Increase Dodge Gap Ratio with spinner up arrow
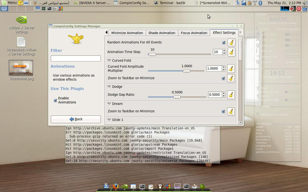Viewport: 308px width, 192px height. click(x=224, y=93)
